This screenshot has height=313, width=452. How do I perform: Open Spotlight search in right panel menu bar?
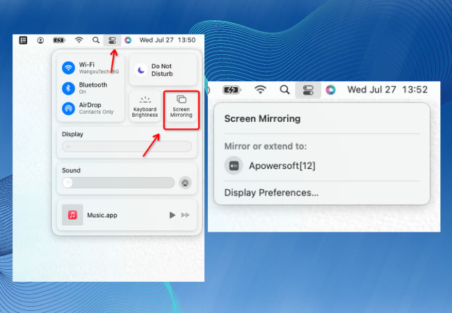(284, 90)
